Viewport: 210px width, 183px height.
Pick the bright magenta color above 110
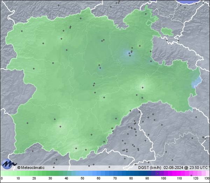180,173
